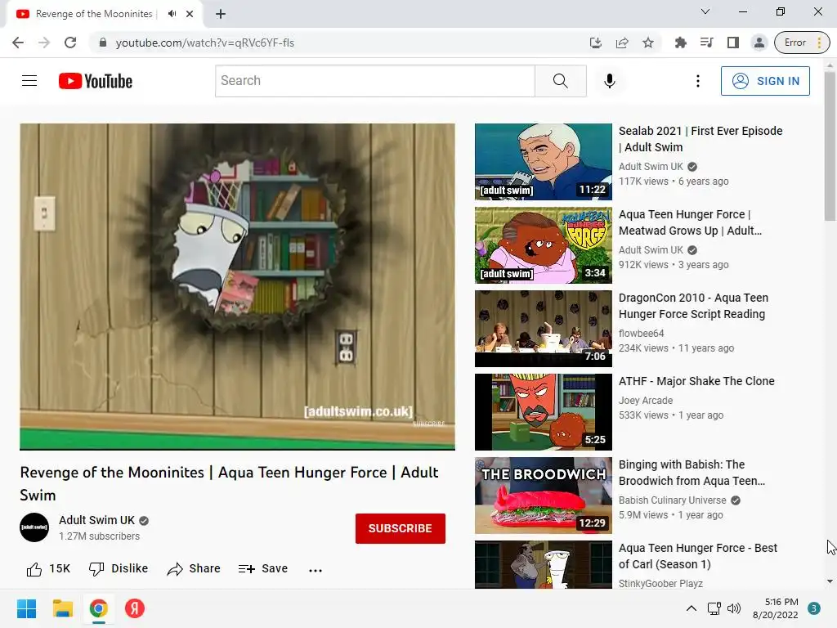Click the Error update menu button
This screenshot has width=837, height=628.
click(x=802, y=43)
